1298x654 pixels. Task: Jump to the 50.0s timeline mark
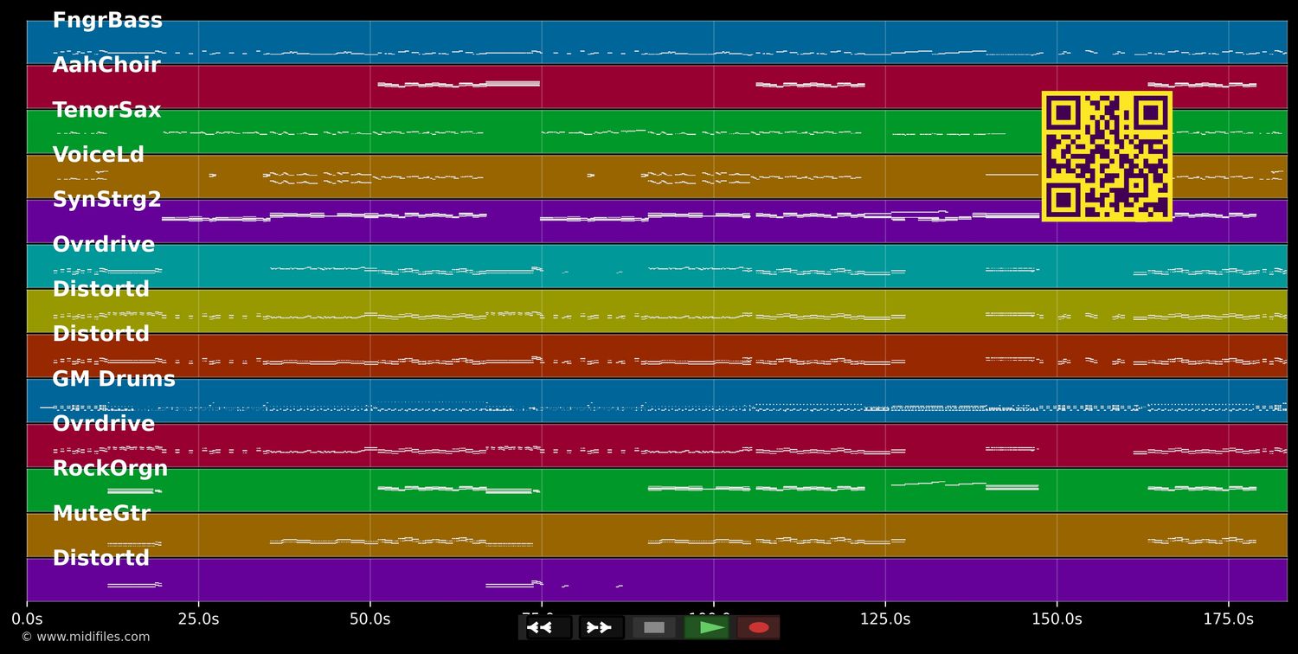[x=369, y=619]
